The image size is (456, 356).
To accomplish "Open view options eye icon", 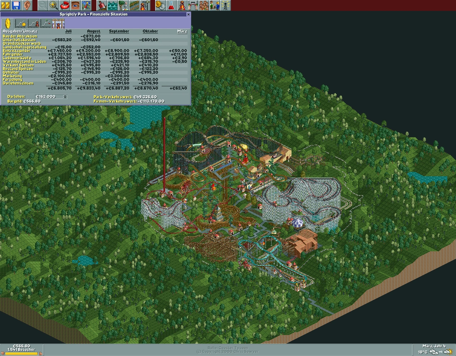I will point(75,5).
